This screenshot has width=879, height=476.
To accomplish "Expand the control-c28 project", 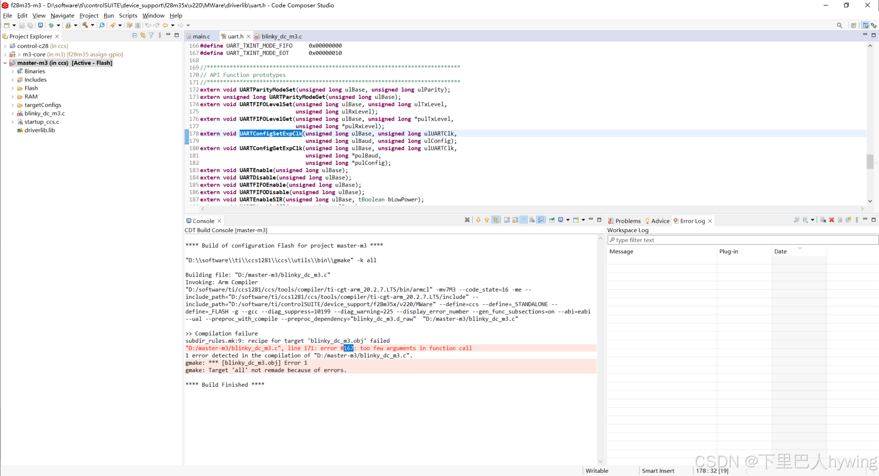I will 5,46.
